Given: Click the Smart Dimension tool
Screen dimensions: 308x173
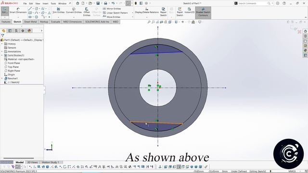Looking at the screenshot, I should click(18, 11).
